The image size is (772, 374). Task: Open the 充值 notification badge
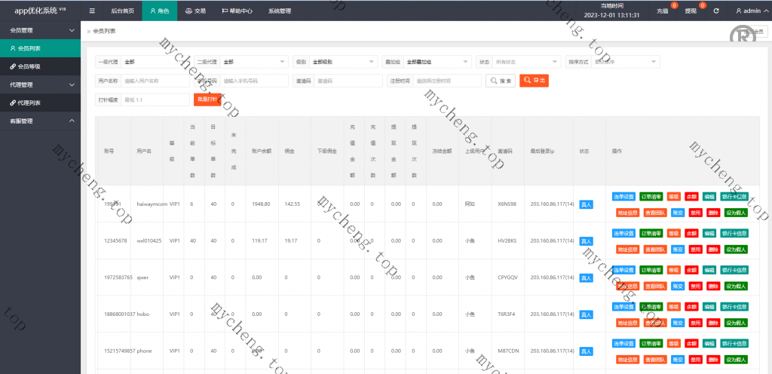[x=663, y=11]
